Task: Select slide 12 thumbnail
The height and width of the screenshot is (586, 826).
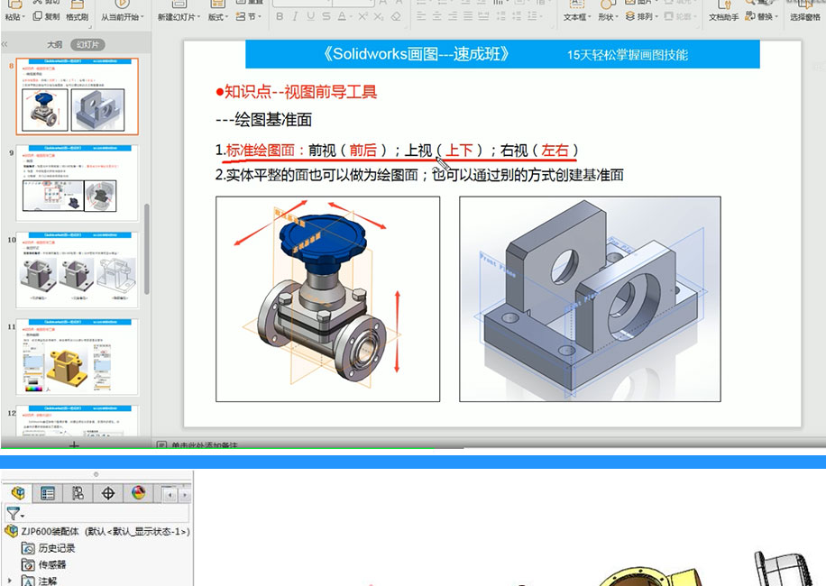Action: pyautogui.click(x=77, y=420)
